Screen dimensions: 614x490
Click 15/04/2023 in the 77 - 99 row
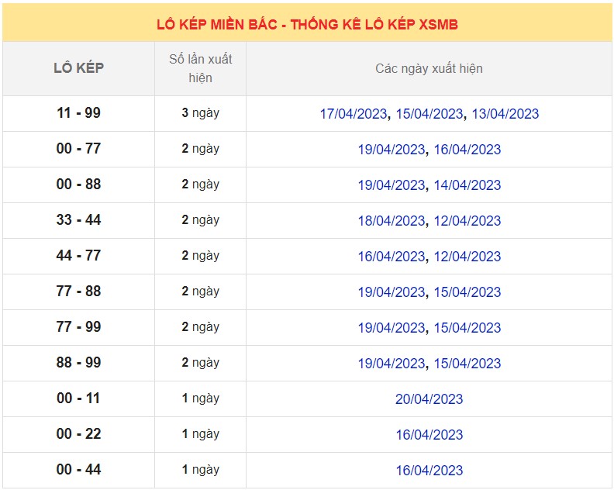point(467,328)
